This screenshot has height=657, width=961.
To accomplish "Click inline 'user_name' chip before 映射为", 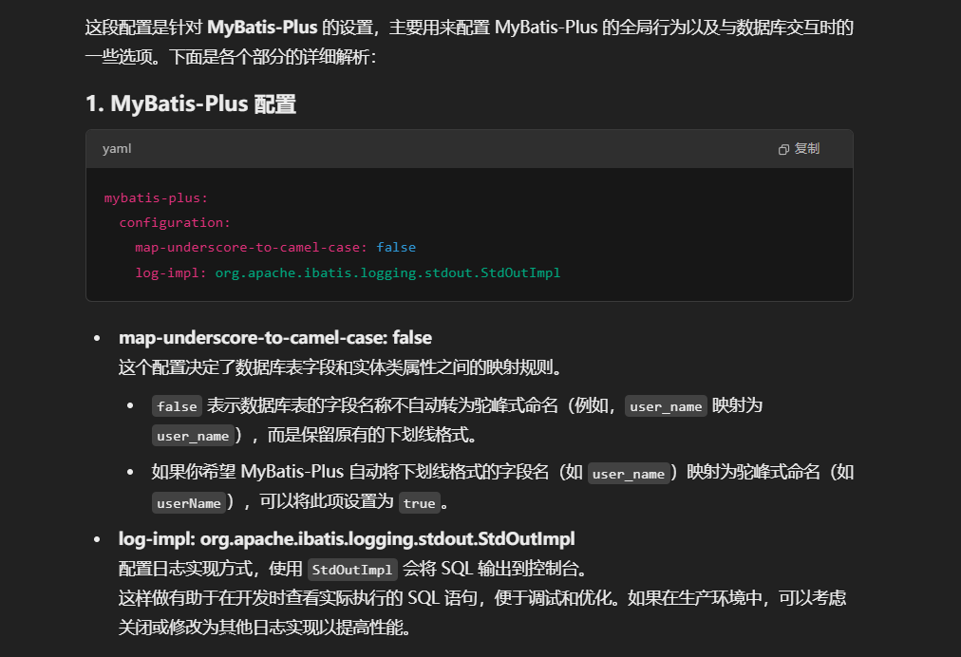I will tap(666, 406).
